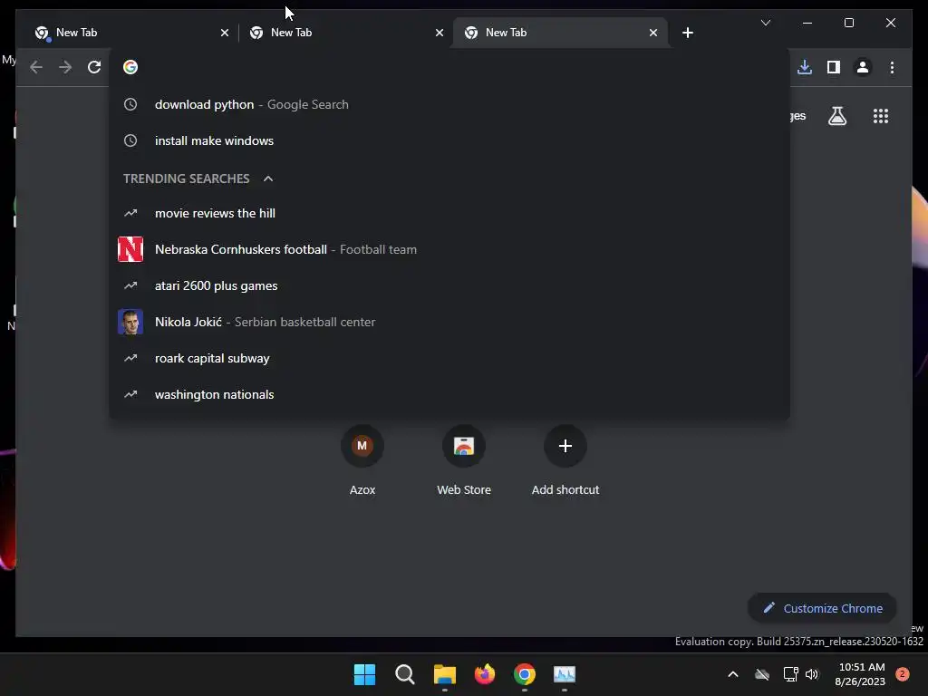Click the volume speaker tray icon

click(812, 674)
